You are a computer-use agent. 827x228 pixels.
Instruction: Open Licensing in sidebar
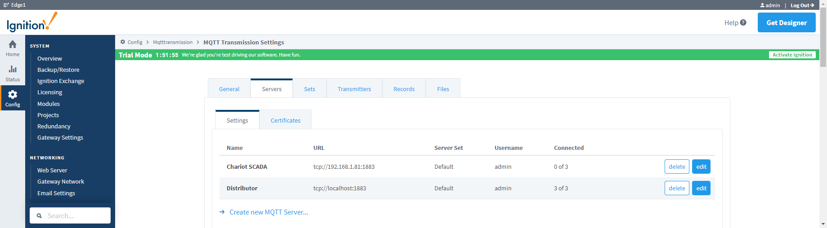pos(49,92)
